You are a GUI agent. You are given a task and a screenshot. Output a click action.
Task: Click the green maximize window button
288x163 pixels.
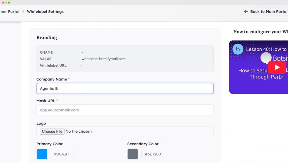click(x=9, y=3)
